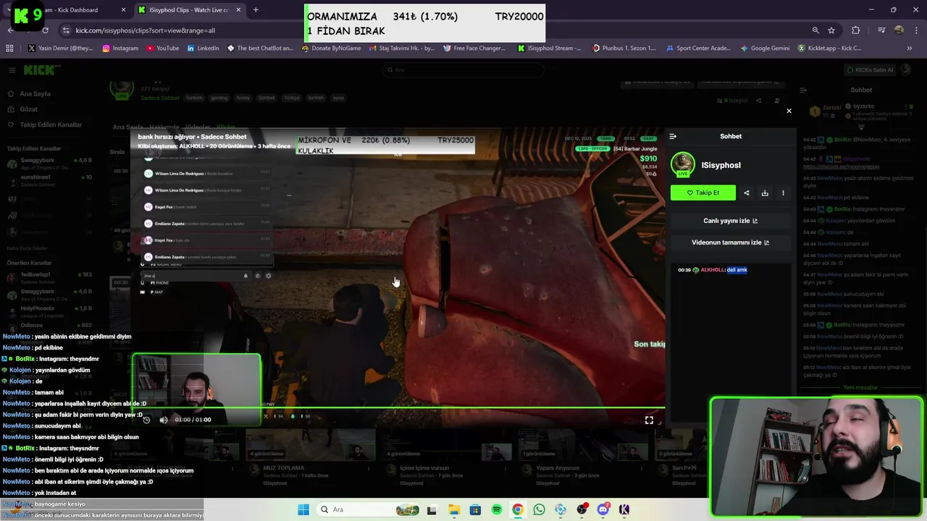
Task: Open Chrome from taskbar
Action: (x=518, y=509)
